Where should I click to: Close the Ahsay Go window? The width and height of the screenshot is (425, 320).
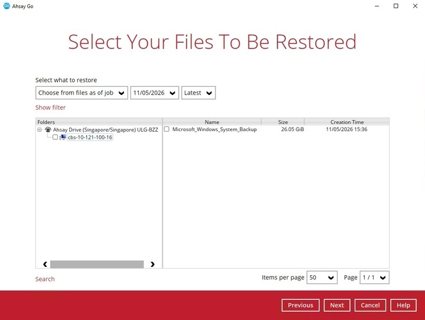[x=415, y=6]
